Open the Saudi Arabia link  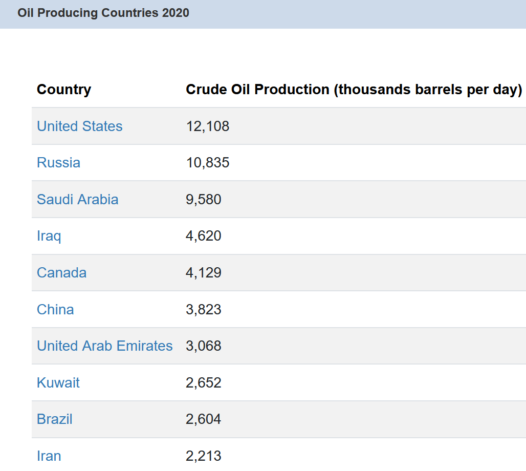(x=77, y=200)
